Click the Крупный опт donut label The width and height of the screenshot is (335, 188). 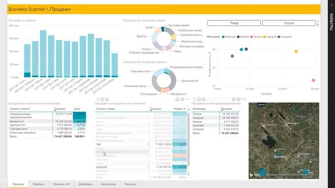(189, 81)
